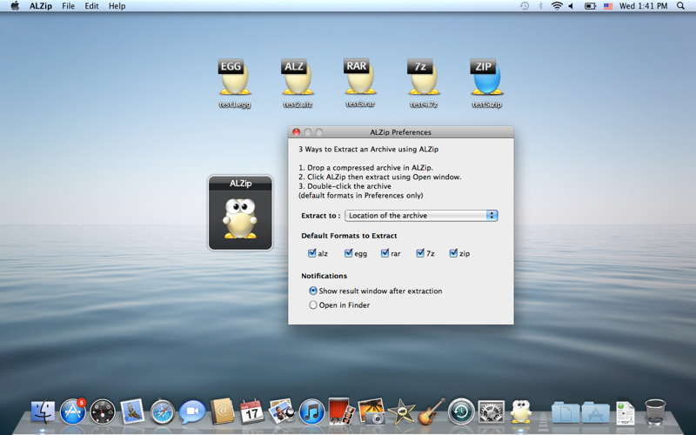Close the ALZip Preferences window
Screen dimensions: 696x435
click(297, 132)
